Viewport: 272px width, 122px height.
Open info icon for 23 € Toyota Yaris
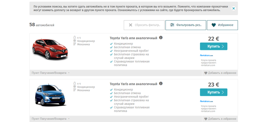point(161,83)
